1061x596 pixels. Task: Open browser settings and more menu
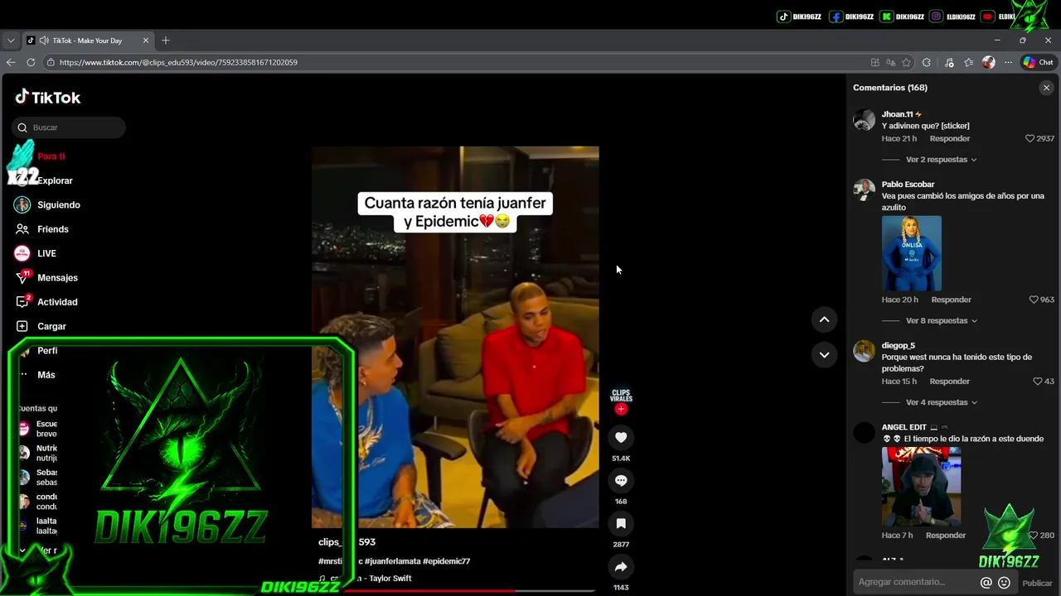(x=1008, y=62)
